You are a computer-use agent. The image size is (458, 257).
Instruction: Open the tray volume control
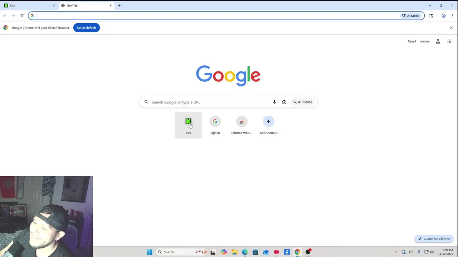coord(432,252)
